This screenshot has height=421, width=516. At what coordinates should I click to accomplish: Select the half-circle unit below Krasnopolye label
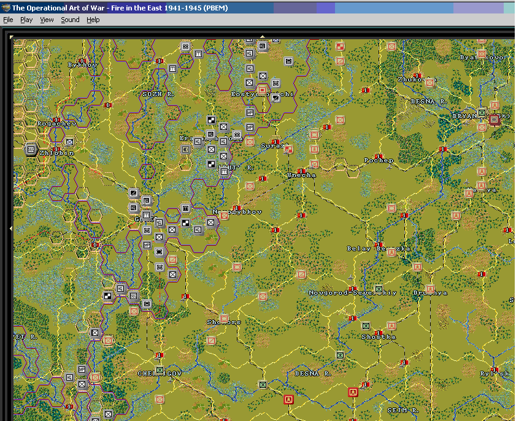pyautogui.click(x=185, y=150)
